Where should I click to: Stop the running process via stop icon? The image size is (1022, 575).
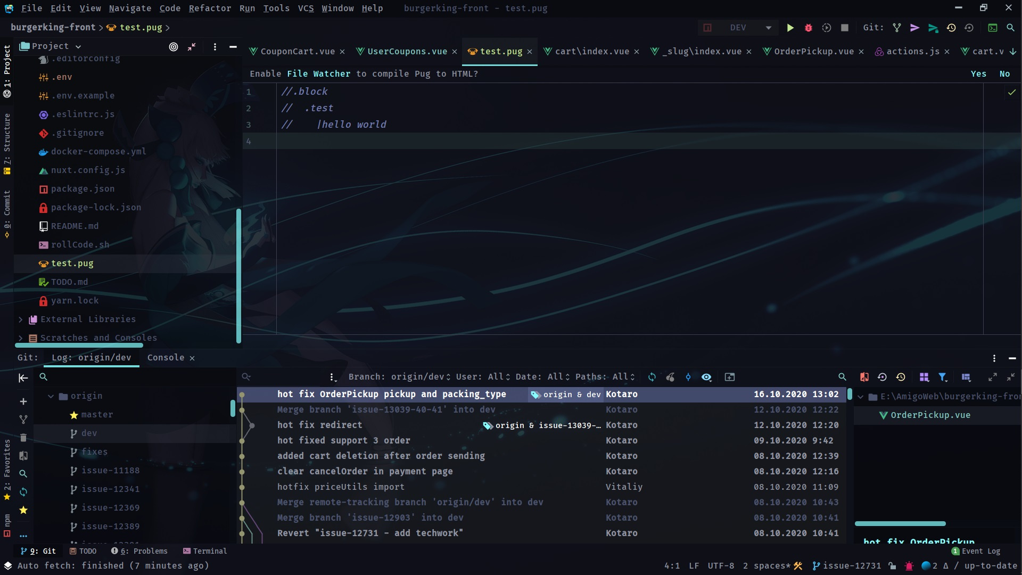point(845,28)
